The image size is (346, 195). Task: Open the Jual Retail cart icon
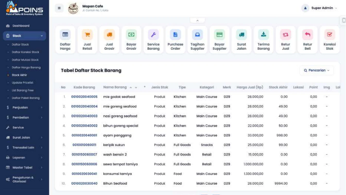[x=87, y=35]
